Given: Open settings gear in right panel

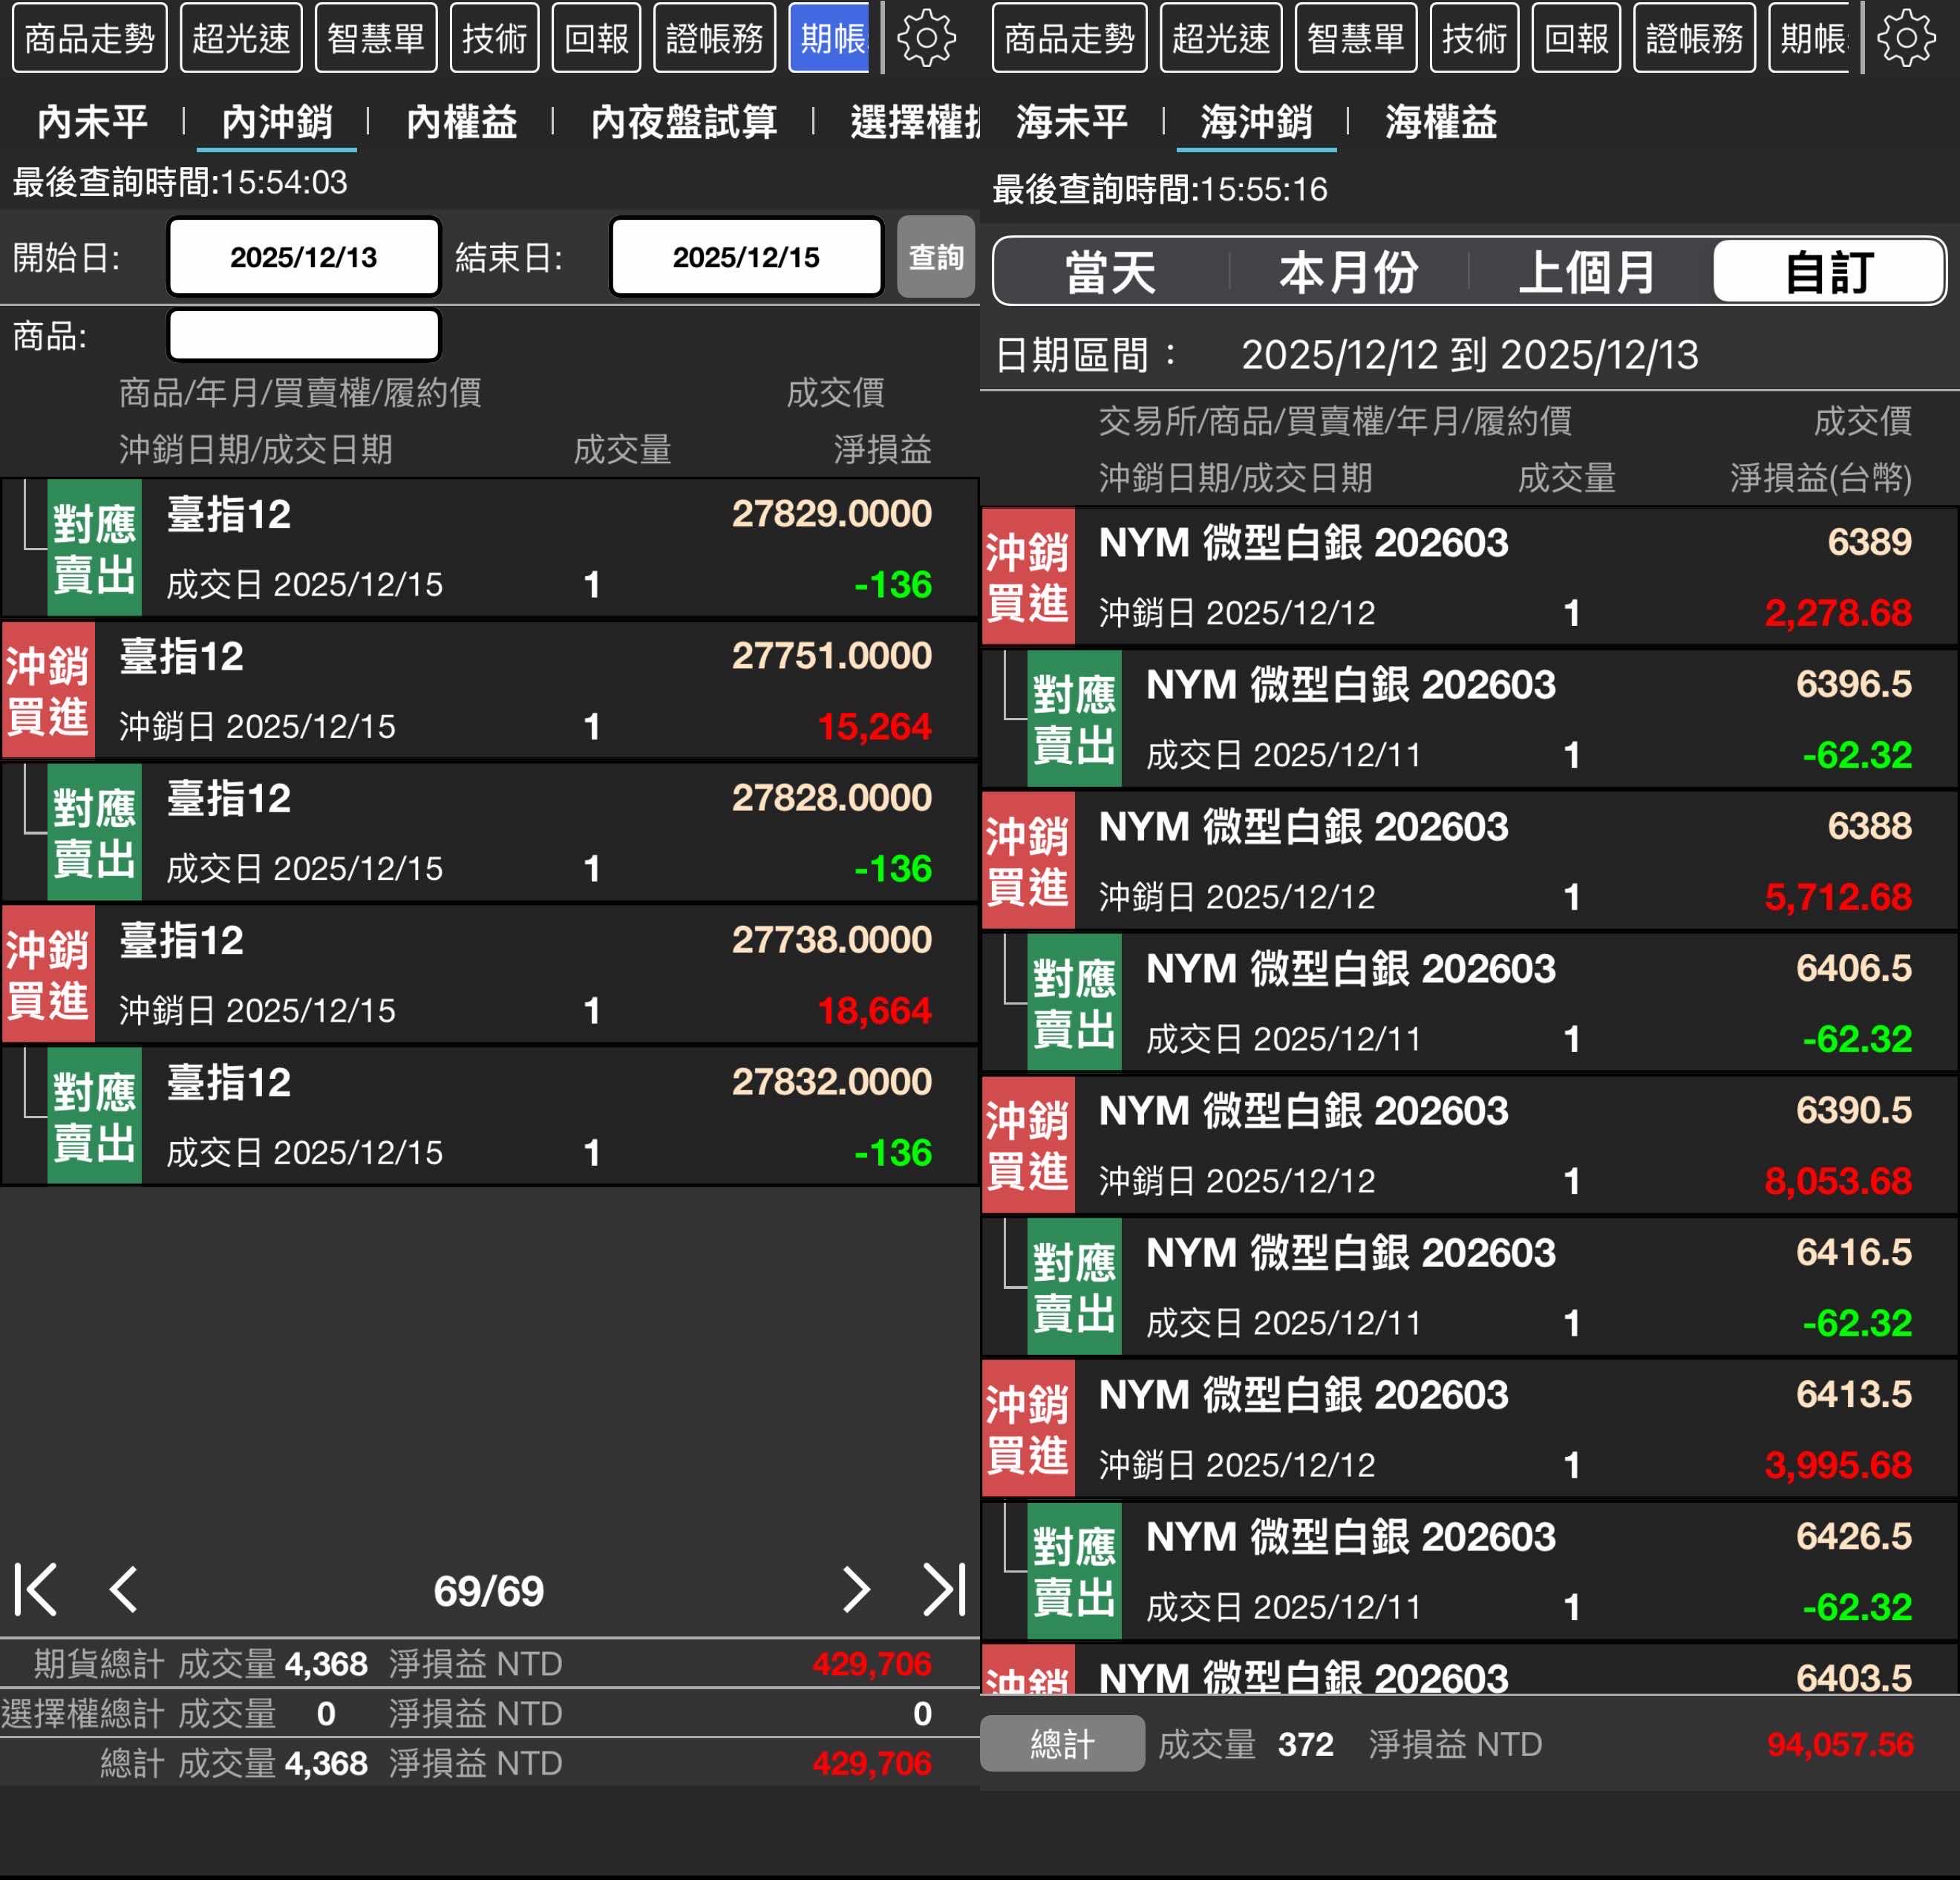Looking at the screenshot, I should point(1905,38).
